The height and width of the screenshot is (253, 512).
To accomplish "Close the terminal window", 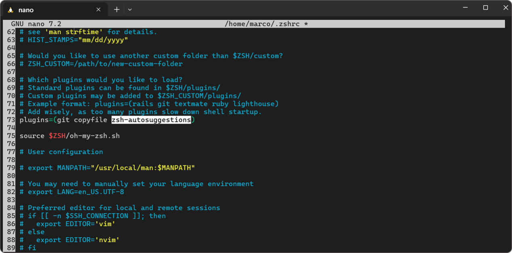I will [505, 8].
